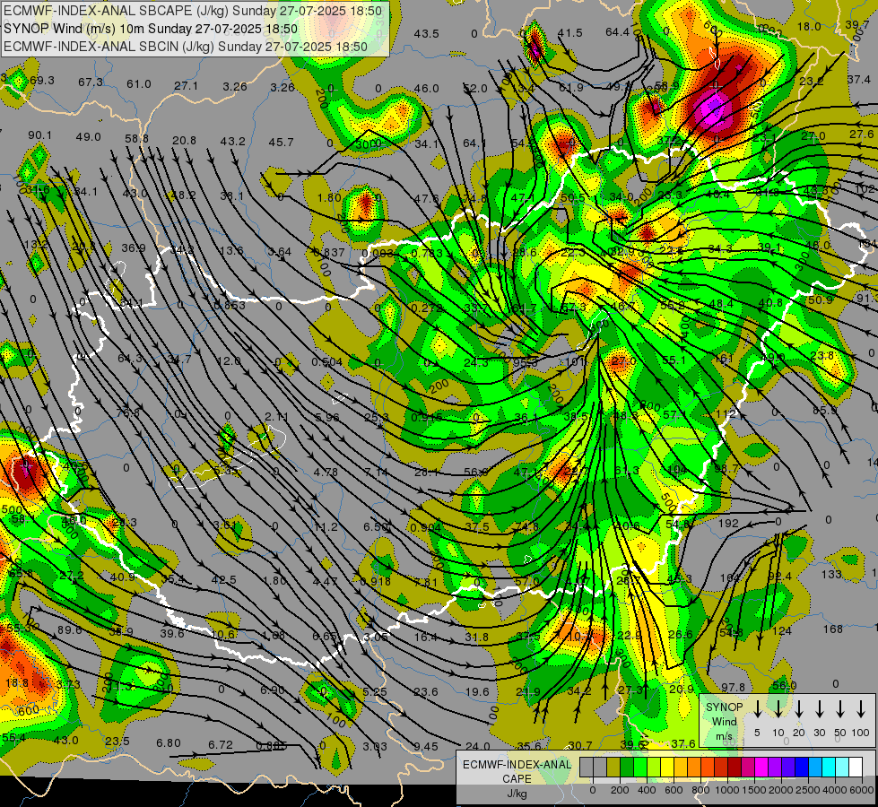The image size is (878, 807).
Task: Click the '4000' tick label in CAPE legend
Action: pos(834,790)
